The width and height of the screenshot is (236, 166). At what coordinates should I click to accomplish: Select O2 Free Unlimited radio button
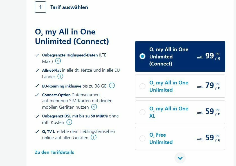143,138
